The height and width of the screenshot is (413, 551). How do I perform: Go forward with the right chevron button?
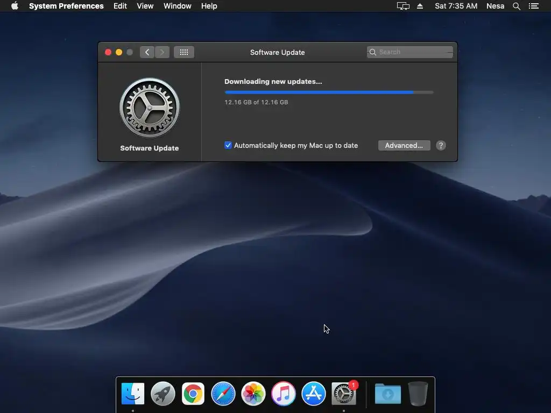(162, 52)
